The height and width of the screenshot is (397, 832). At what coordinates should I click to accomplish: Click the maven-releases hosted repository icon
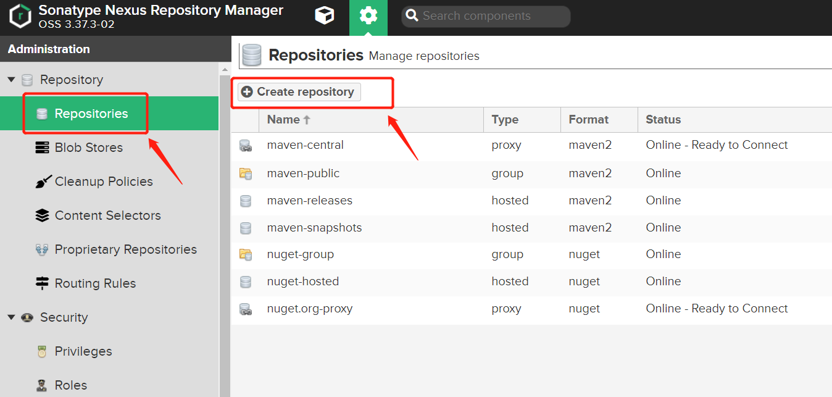pyautogui.click(x=246, y=201)
